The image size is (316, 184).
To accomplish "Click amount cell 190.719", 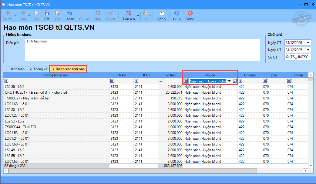I will [170, 98].
